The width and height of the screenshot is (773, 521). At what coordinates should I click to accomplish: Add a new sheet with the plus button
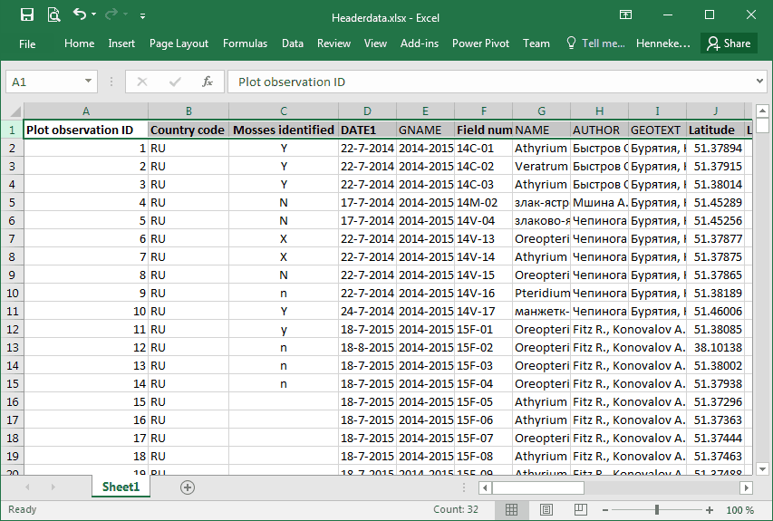click(188, 487)
